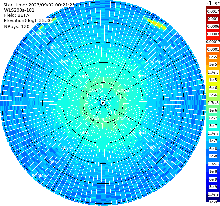The width and height of the screenshot is (220, 206).
Task: Click the 1.7e-6 colorbar value
Action: [x=213, y=103]
